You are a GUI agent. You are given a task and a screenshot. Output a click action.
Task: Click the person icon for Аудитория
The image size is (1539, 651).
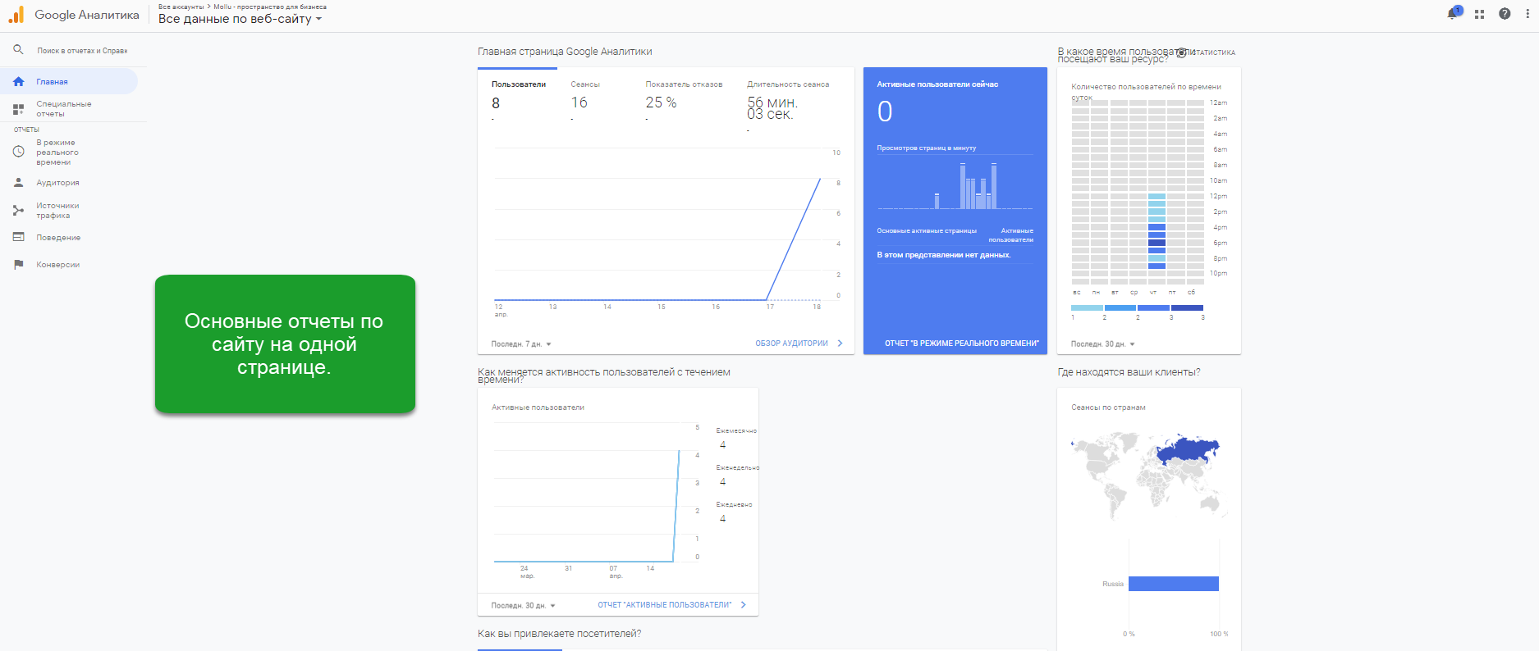tap(19, 182)
